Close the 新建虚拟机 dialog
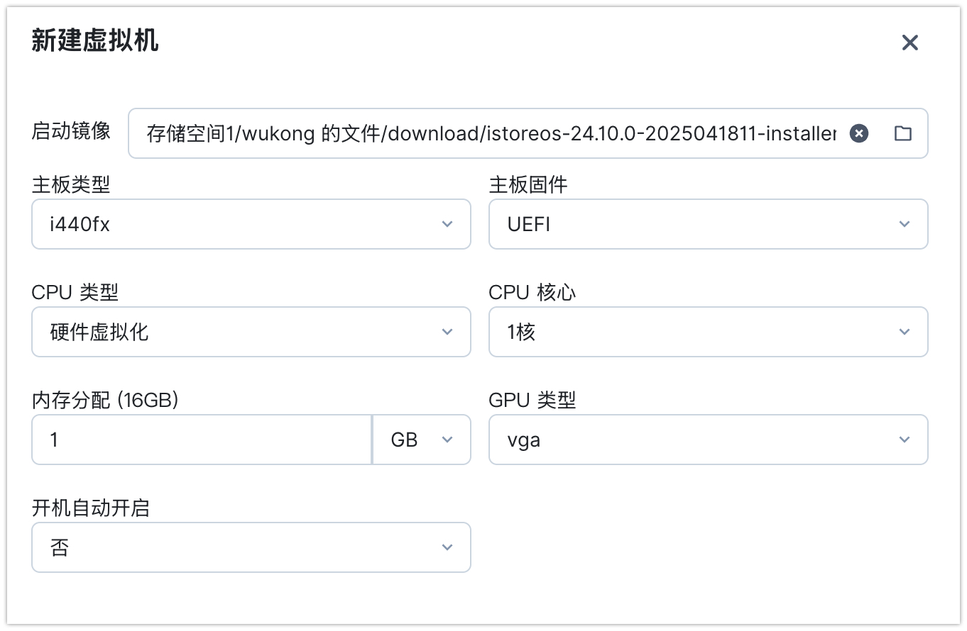This screenshot has width=967, height=631. click(909, 43)
